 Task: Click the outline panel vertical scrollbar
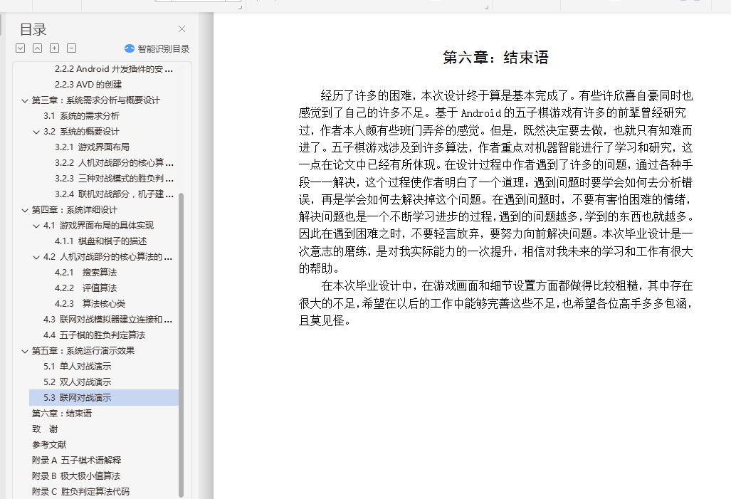182,345
